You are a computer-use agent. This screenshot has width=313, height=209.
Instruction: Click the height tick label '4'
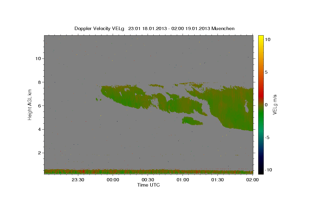click(39, 129)
